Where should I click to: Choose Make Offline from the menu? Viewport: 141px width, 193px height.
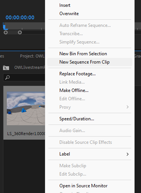point(74,90)
